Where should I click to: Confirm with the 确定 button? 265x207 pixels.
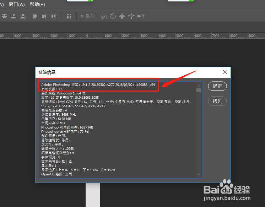[217, 86]
